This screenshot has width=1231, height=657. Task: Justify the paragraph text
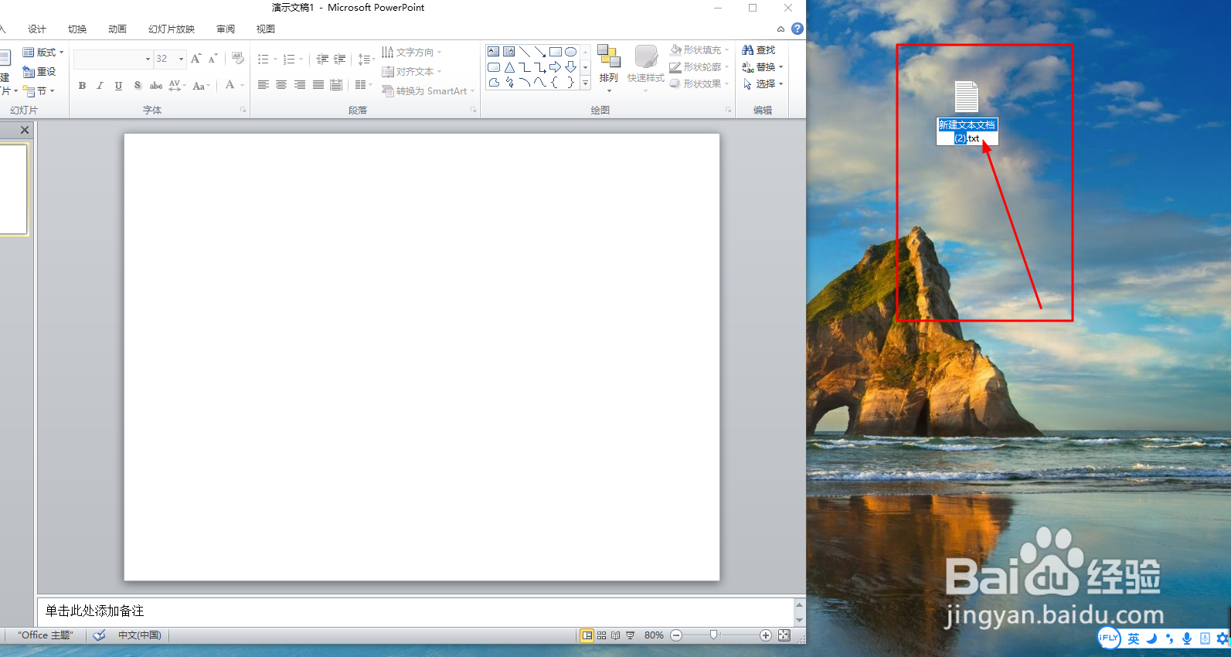(318, 85)
